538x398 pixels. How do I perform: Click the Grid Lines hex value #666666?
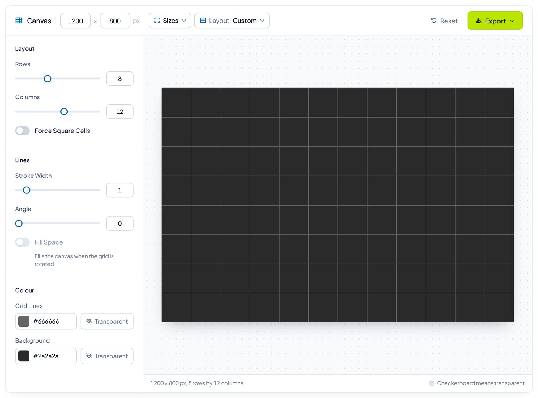pos(46,321)
